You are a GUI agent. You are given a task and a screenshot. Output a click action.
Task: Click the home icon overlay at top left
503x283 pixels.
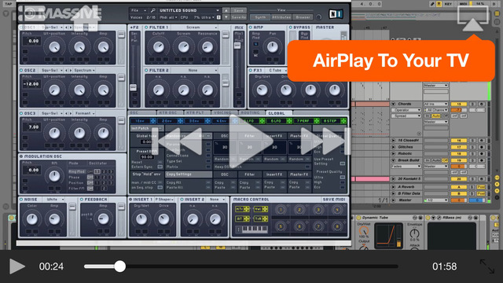pyautogui.click(x=86, y=18)
